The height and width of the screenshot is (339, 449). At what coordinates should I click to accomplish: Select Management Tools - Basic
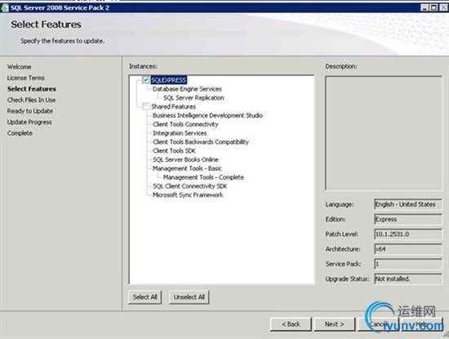click(187, 168)
